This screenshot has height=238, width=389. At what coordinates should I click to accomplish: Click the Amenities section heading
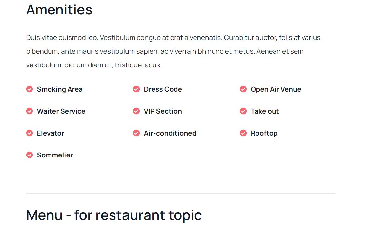point(59,9)
